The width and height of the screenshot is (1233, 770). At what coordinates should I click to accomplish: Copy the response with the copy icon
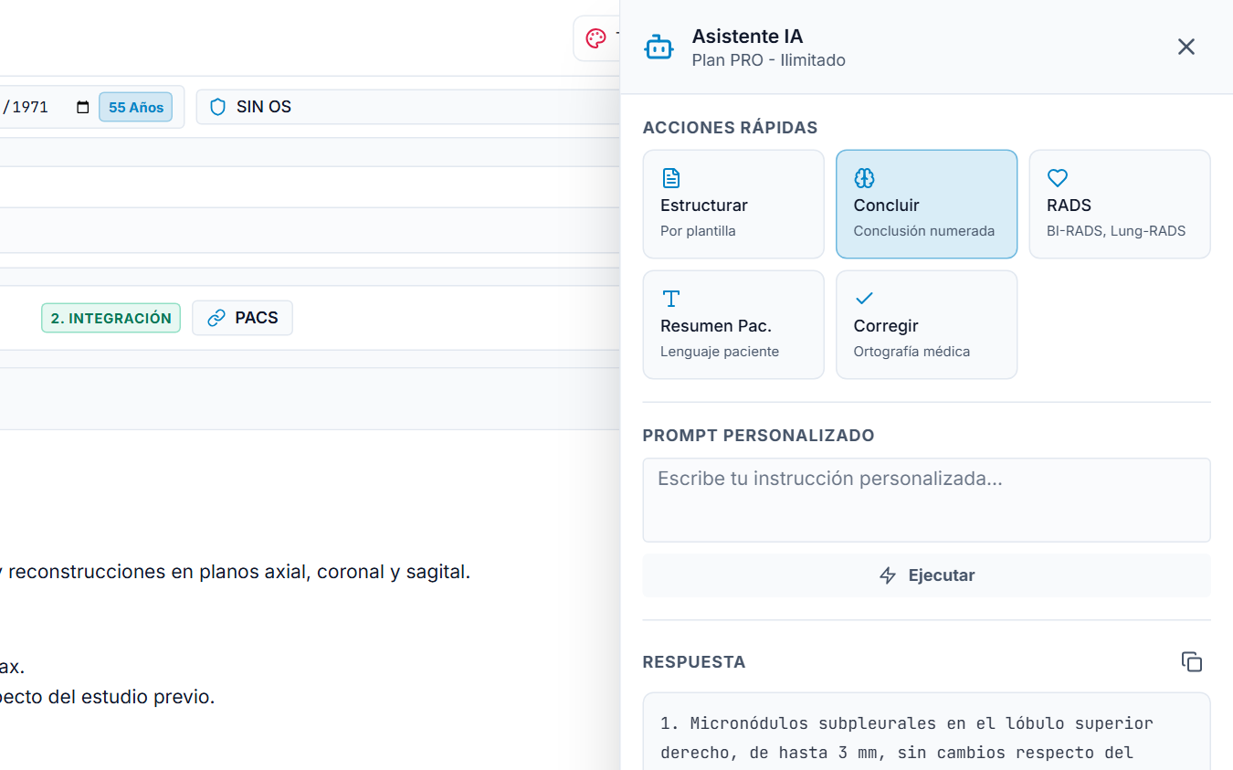[1191, 662]
